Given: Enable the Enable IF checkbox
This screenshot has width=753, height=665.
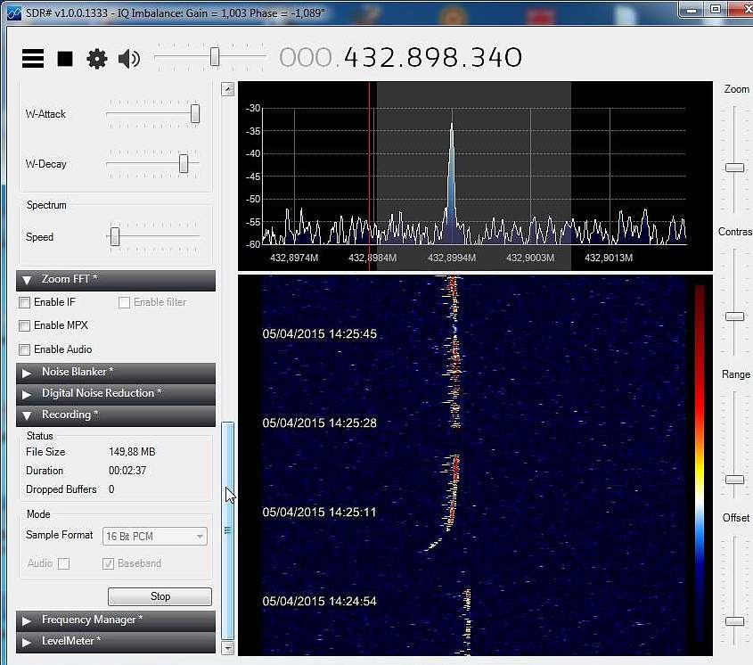Looking at the screenshot, I should pos(25,302).
